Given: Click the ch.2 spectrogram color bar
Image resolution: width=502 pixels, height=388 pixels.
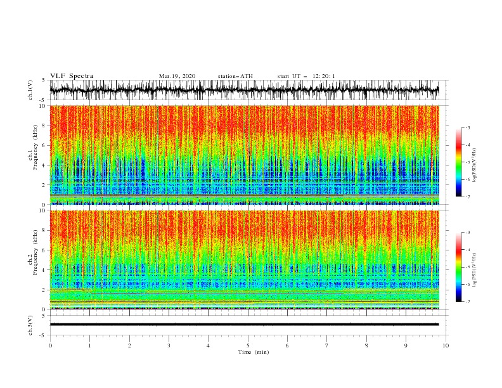Looking at the screenshot, I should [458, 267].
